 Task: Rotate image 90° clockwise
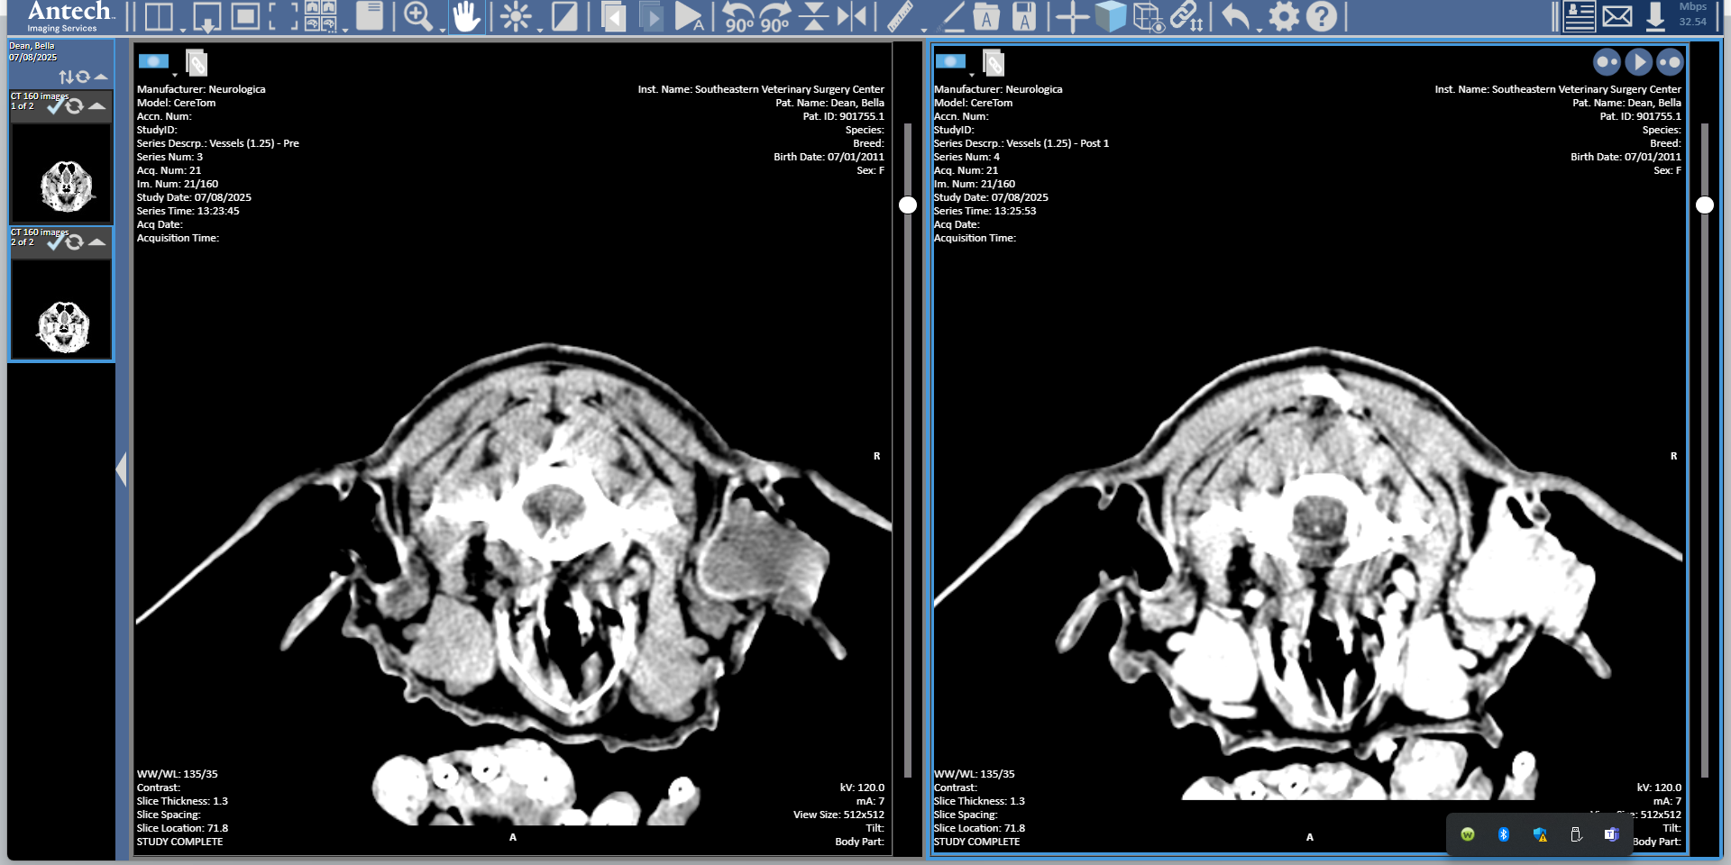click(x=774, y=16)
